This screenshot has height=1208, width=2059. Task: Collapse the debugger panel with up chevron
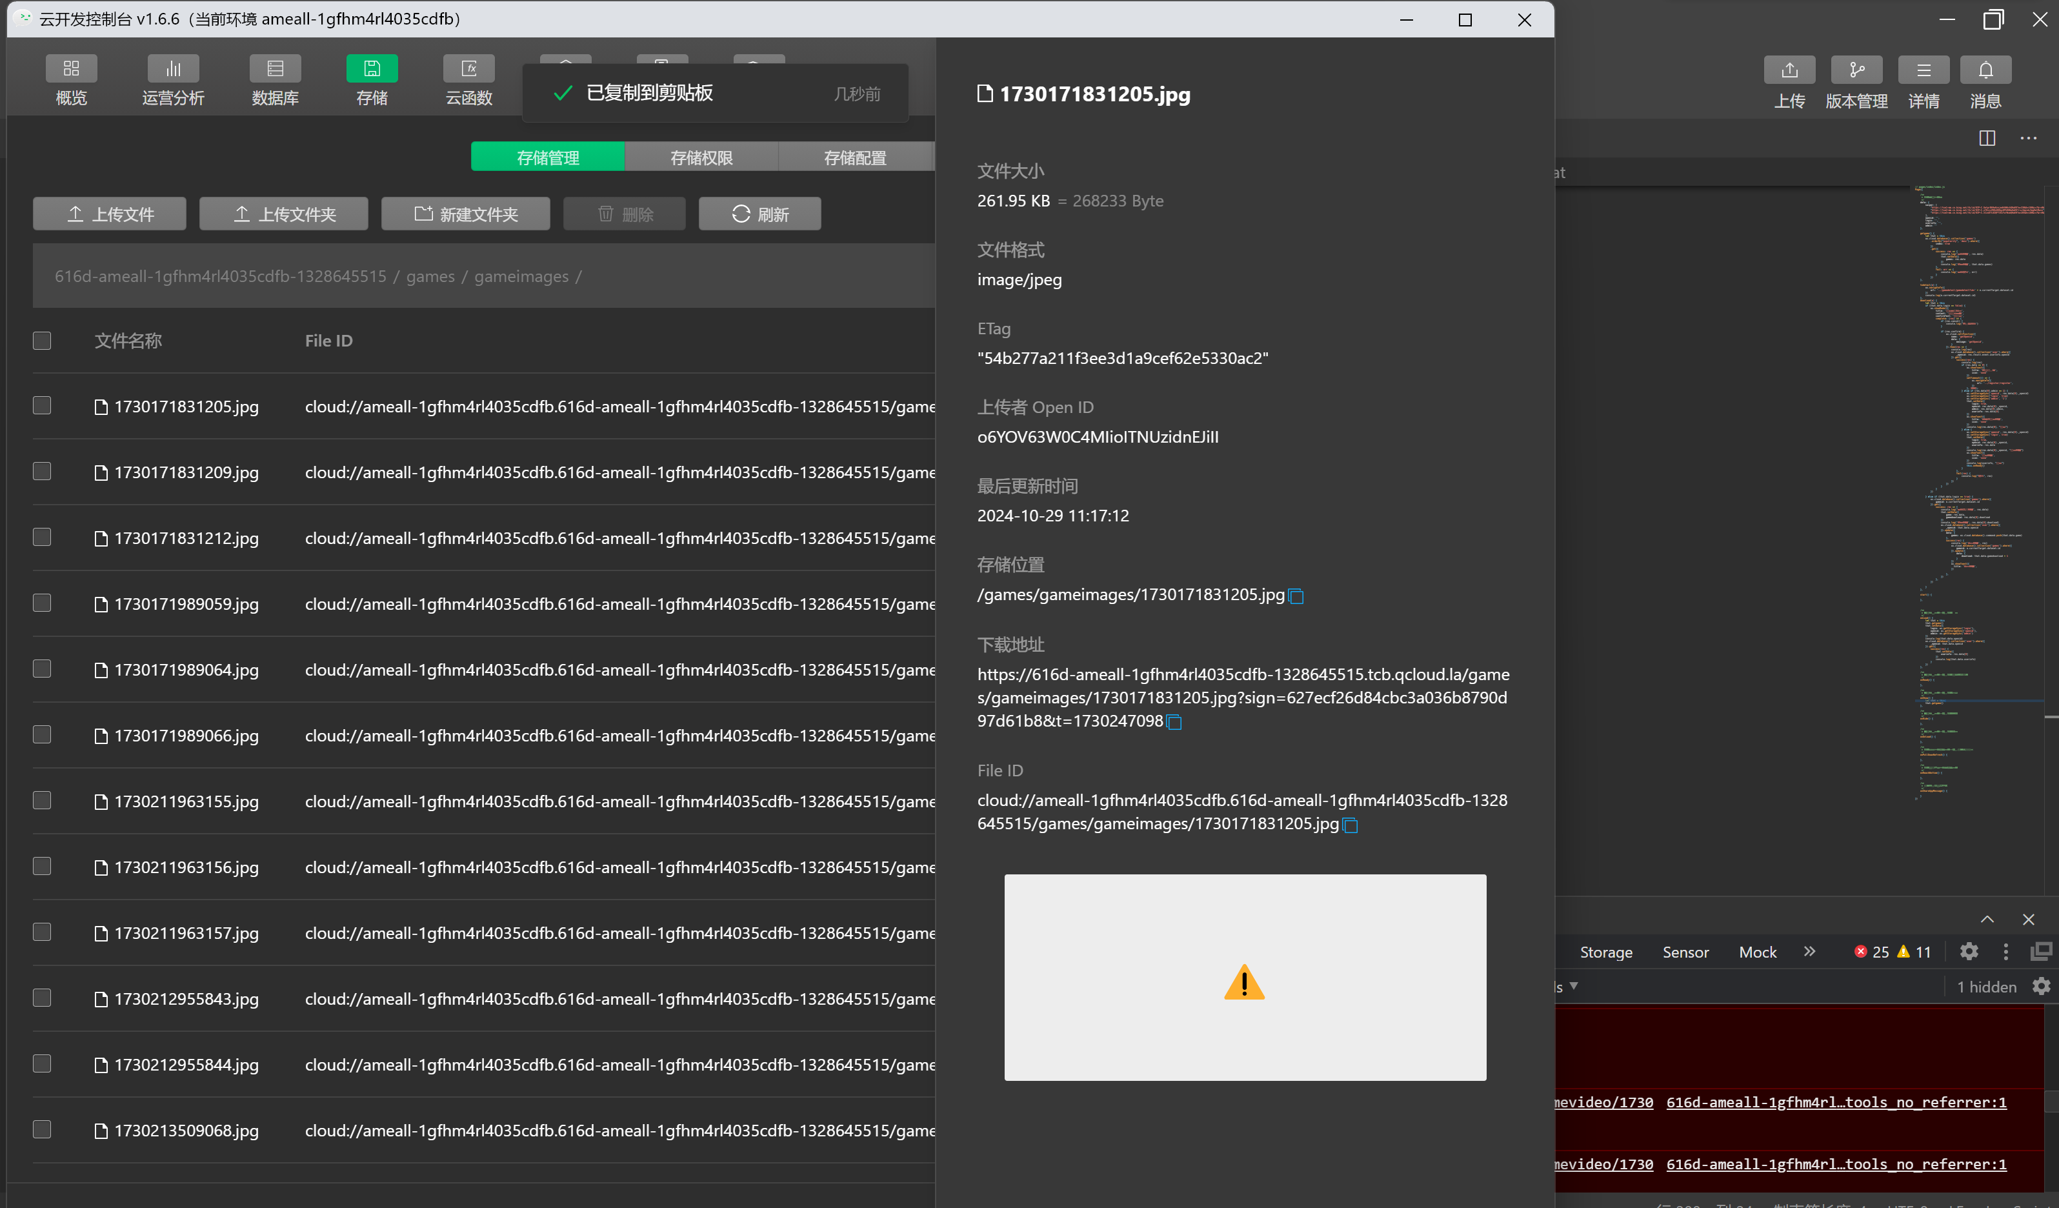click(1987, 920)
